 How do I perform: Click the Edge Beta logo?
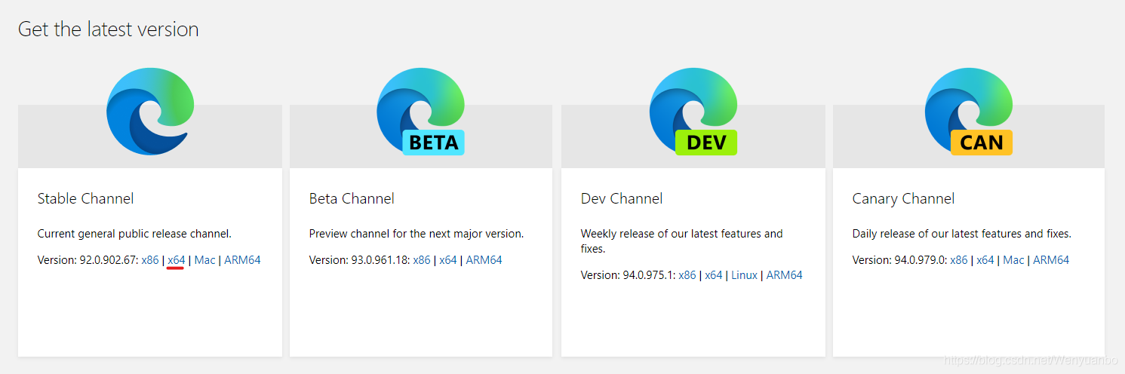[421, 111]
